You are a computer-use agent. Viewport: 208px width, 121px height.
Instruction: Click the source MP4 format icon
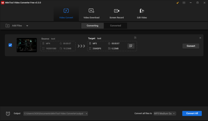click(43, 43)
